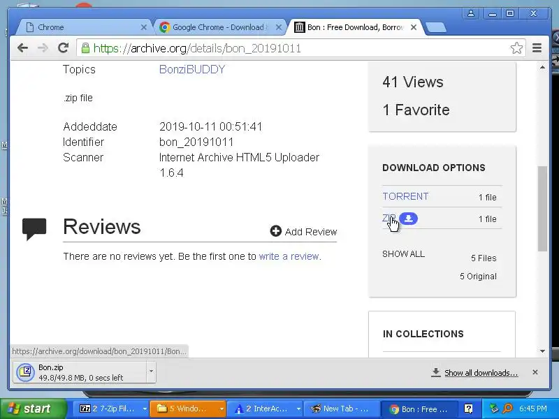559x419 pixels.
Task: Click the IN COLLECTIONS heading
Action: tap(423, 334)
